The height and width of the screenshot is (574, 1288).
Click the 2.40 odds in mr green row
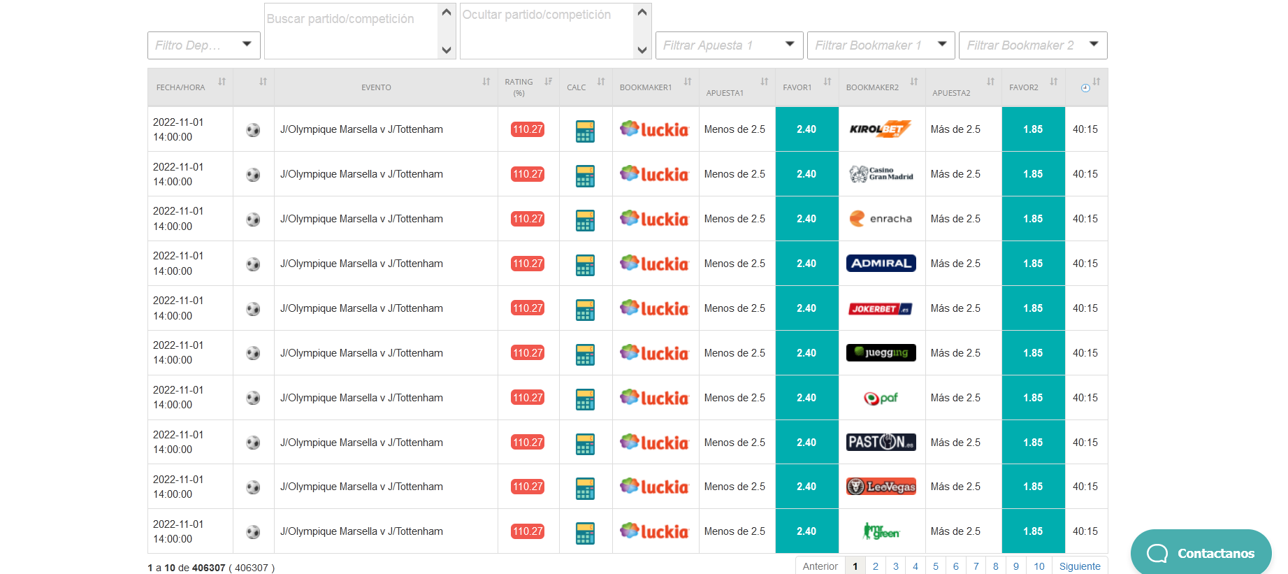[x=806, y=531]
